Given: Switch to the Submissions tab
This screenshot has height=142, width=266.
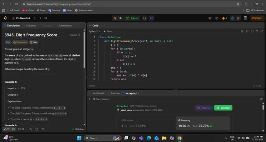Looking at the screenshot, I should [x=63, y=26].
